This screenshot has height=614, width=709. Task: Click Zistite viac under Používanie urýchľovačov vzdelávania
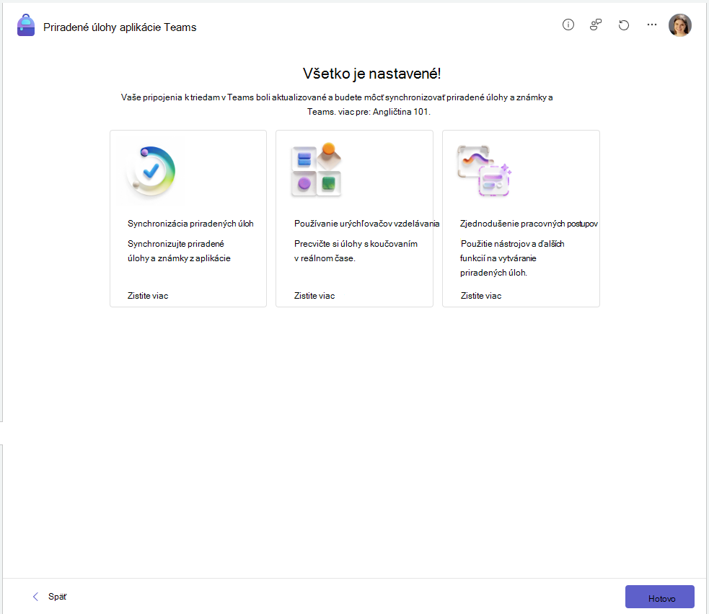(314, 296)
